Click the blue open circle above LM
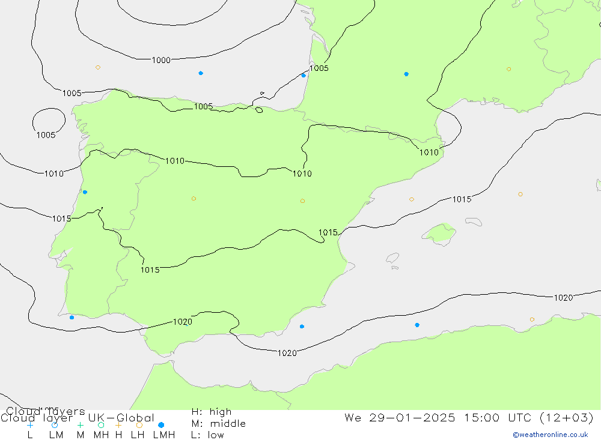601x440 pixels. click(x=55, y=425)
